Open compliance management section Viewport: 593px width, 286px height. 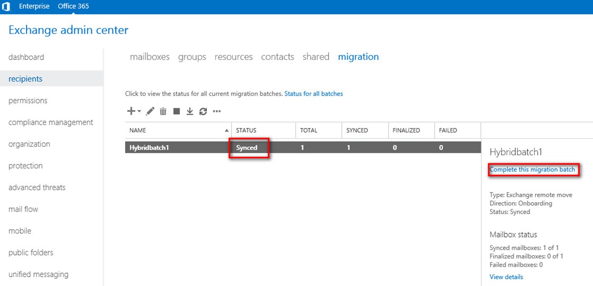51,122
